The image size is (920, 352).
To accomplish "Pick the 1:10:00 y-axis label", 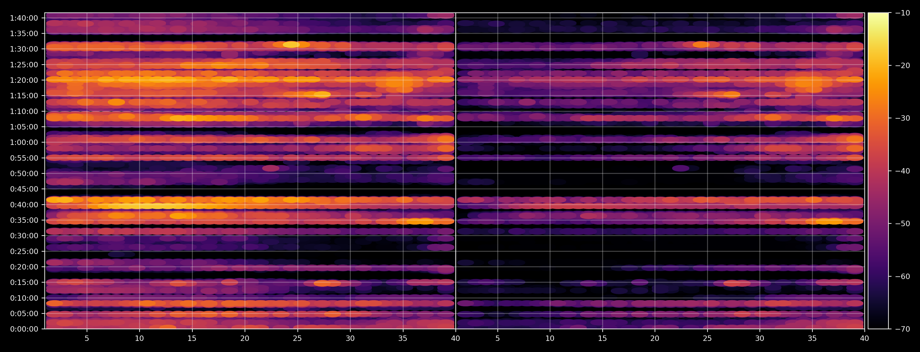I will (x=24, y=111).
